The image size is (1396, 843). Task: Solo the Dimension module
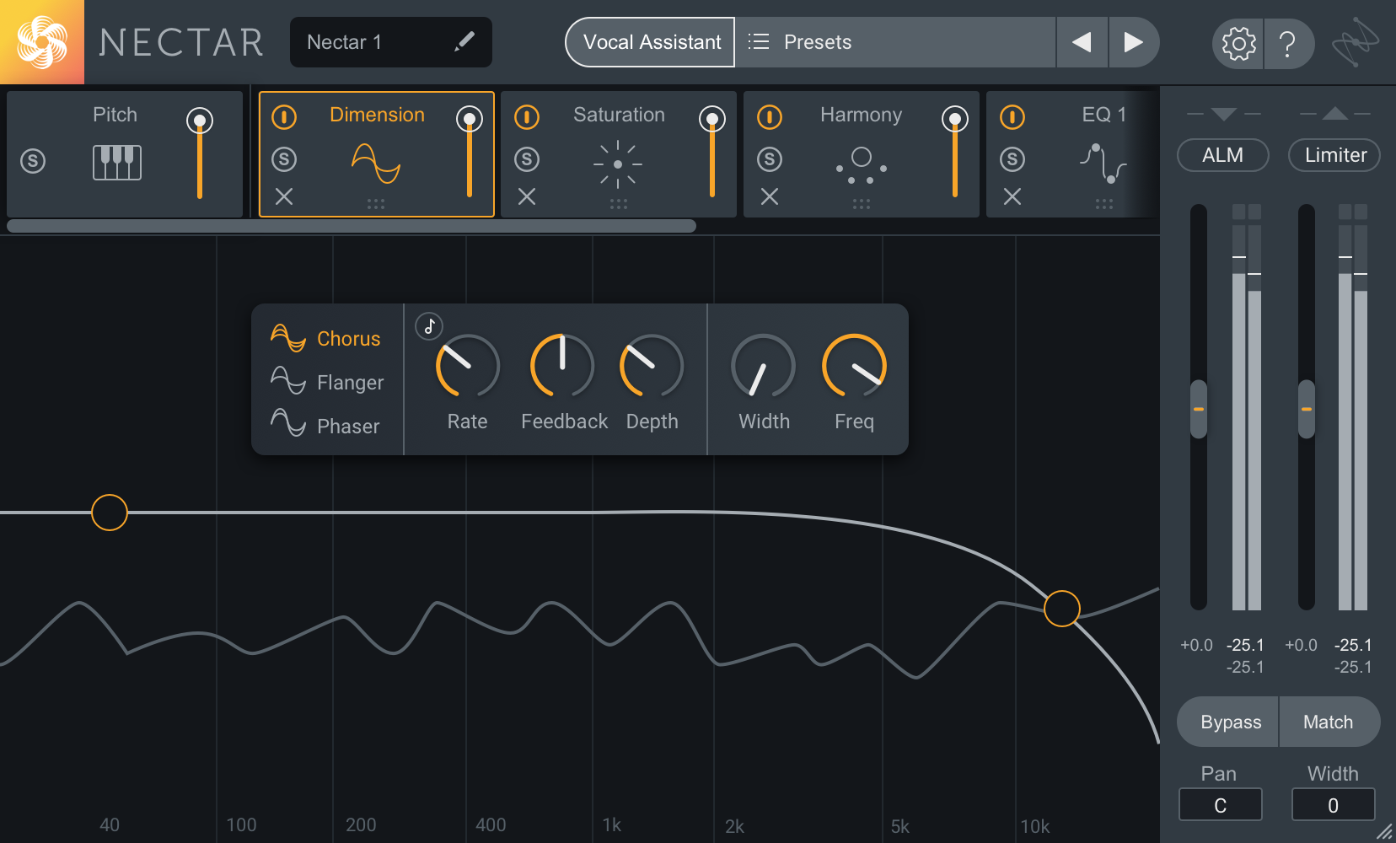tap(284, 158)
